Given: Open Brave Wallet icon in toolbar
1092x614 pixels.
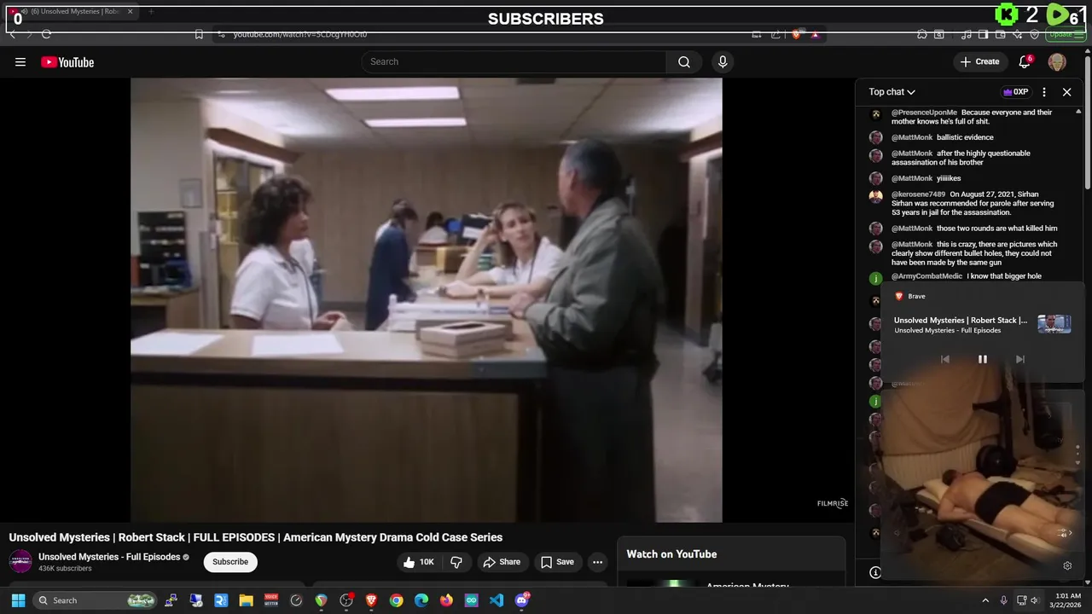Looking at the screenshot, I should coord(1000,35).
